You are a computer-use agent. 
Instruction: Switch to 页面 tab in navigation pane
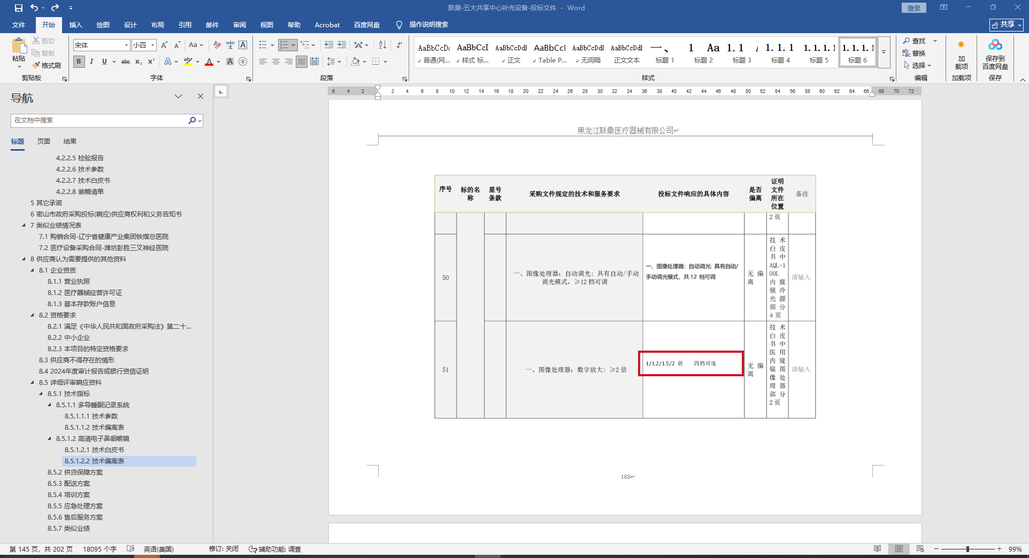click(44, 142)
